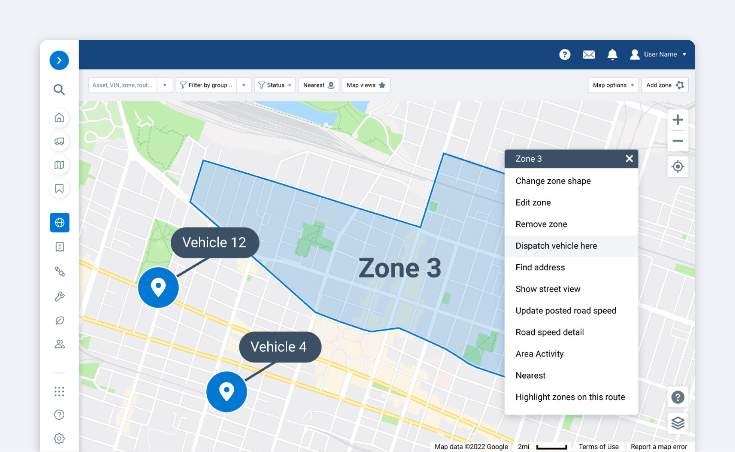Screen dimensions: 735x452
Task: Open messages via the envelope icon
Action: point(589,54)
